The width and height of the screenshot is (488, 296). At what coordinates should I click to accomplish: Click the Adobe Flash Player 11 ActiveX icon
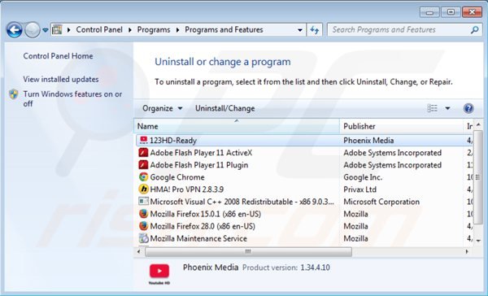(143, 153)
